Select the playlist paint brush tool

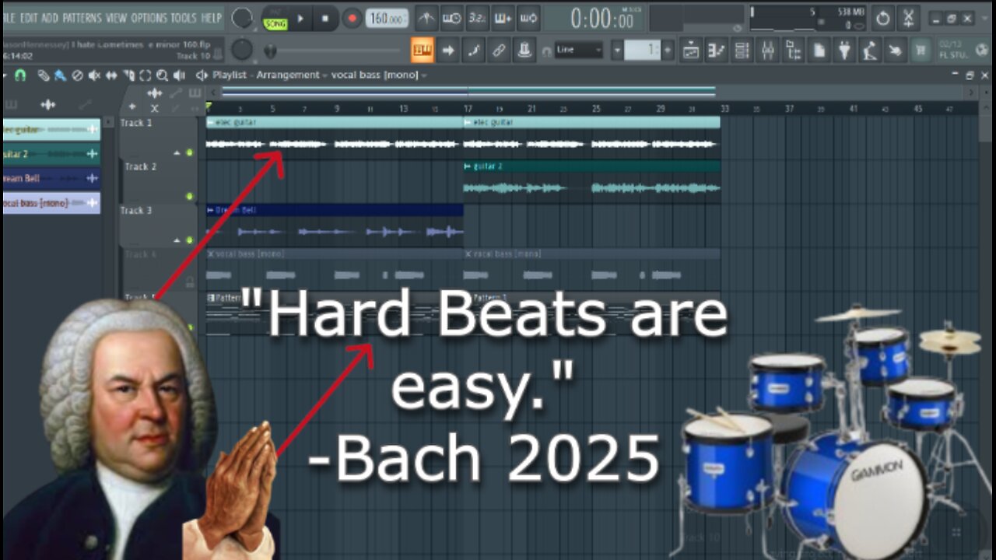coord(60,75)
